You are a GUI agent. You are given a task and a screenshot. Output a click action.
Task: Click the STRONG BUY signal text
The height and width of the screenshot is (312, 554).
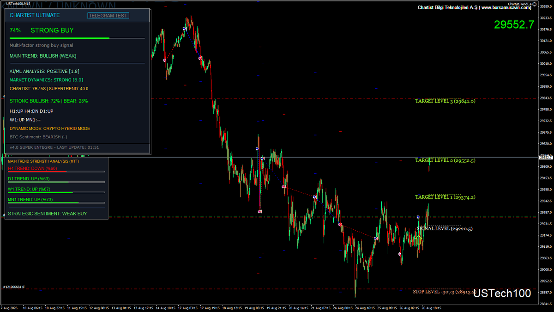(52, 30)
